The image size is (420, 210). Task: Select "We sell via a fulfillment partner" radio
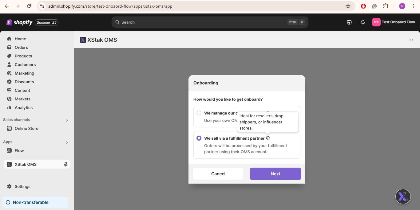199,138
